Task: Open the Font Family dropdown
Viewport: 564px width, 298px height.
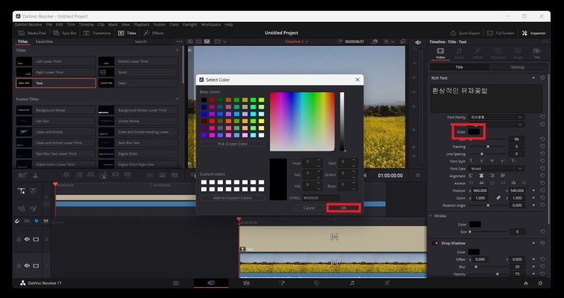Action: click(x=496, y=117)
